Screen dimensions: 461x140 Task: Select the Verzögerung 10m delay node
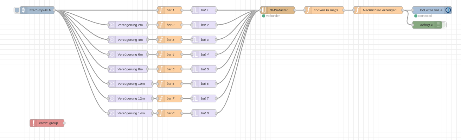click(x=130, y=84)
